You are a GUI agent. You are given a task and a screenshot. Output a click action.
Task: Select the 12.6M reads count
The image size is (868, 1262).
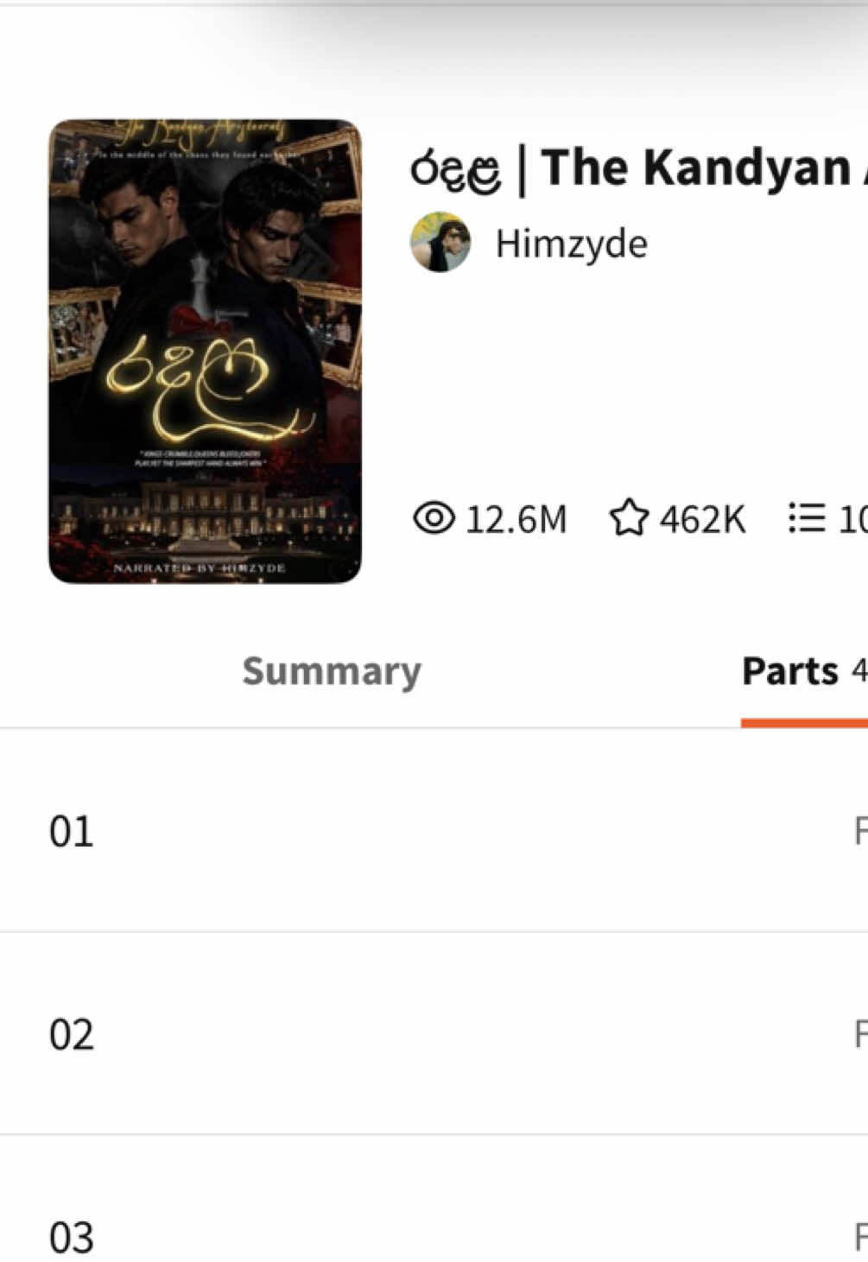[516, 519]
